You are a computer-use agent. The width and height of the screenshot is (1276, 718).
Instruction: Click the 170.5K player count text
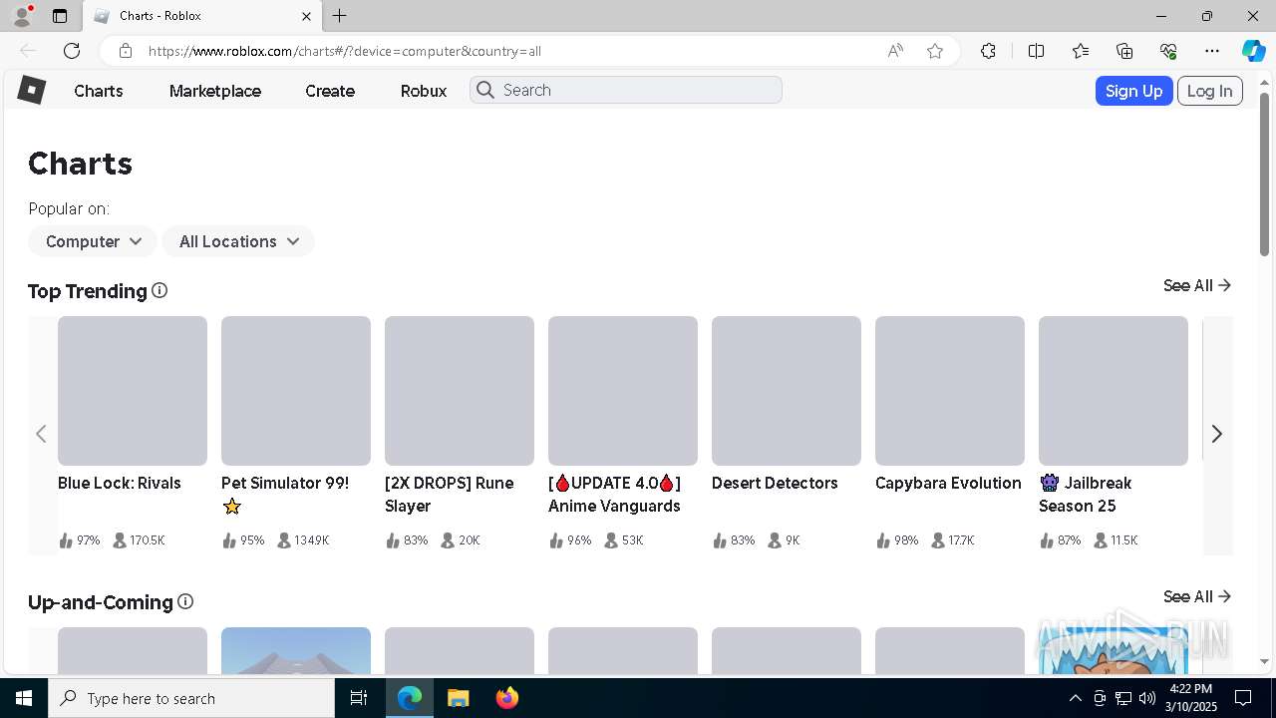[x=147, y=540]
